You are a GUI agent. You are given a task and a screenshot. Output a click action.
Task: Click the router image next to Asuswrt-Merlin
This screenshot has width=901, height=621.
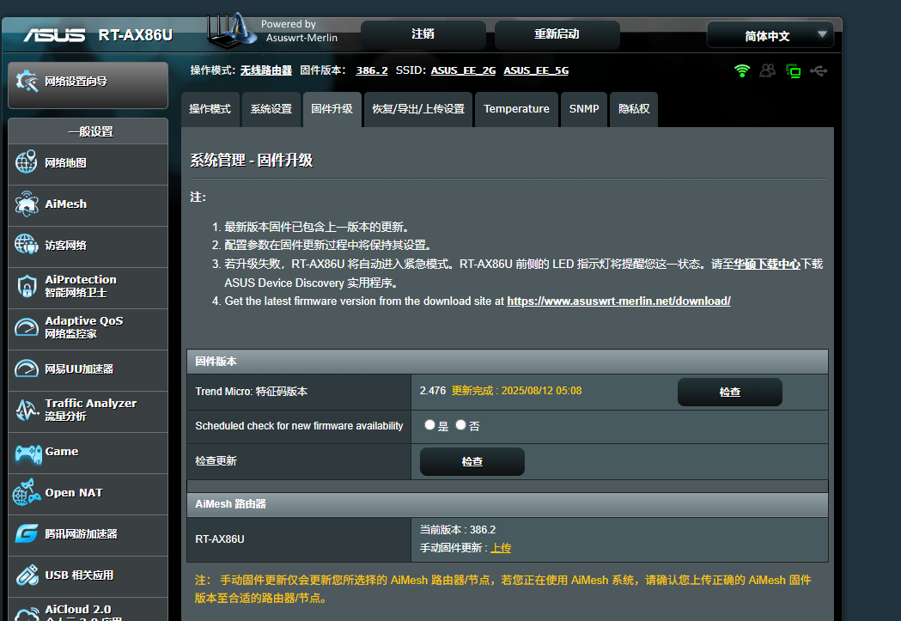[x=232, y=31]
